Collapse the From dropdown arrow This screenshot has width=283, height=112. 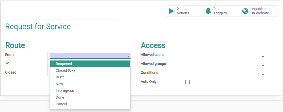point(128,56)
